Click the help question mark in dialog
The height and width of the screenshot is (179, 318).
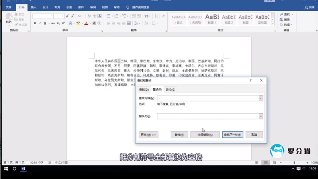pos(250,80)
